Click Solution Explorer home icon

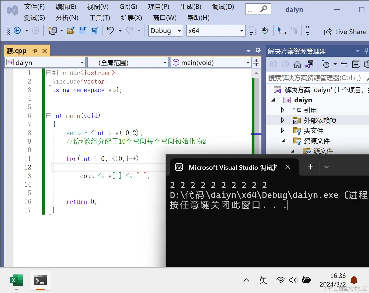pyautogui.click(x=297, y=64)
